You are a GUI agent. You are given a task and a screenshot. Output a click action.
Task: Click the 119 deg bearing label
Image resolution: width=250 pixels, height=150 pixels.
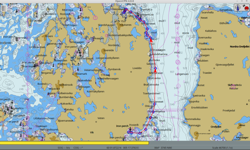click(106, 75)
